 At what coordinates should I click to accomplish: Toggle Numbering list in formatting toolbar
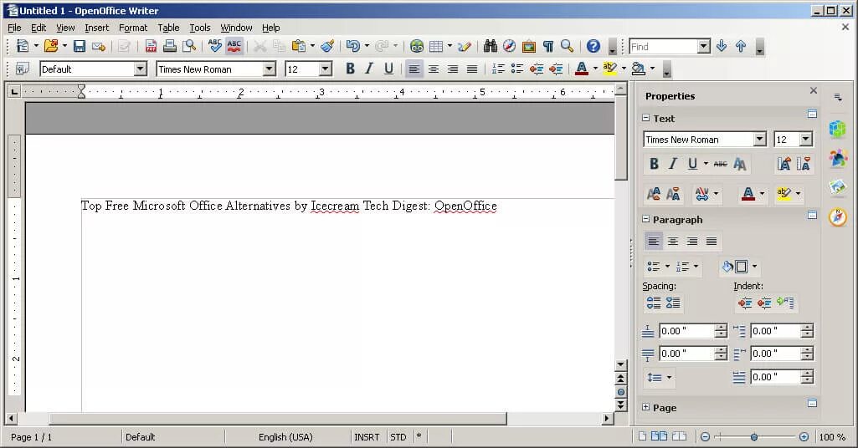click(x=498, y=69)
